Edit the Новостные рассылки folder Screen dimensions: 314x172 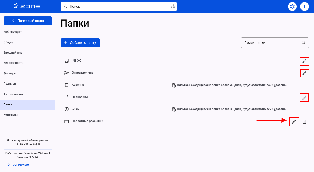[294, 122]
